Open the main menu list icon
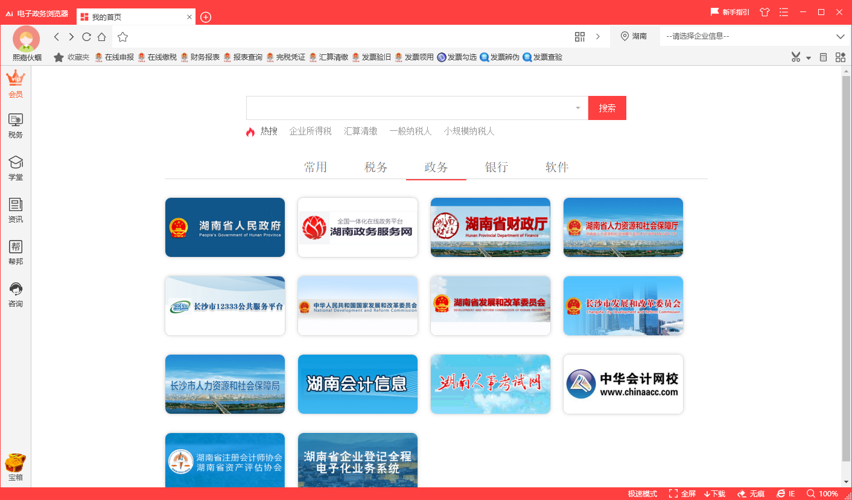 [784, 12]
